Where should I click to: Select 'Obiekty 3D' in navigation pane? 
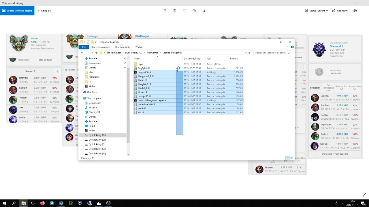(x=94, y=112)
